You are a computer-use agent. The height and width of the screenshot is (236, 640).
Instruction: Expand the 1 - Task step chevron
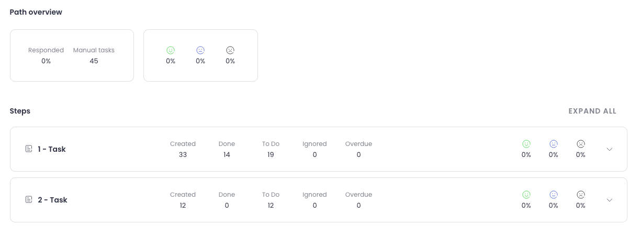pos(610,149)
